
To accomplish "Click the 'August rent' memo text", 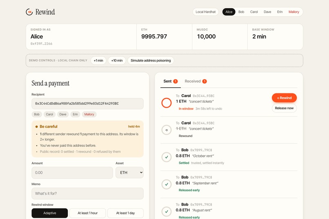I will (202, 210).
